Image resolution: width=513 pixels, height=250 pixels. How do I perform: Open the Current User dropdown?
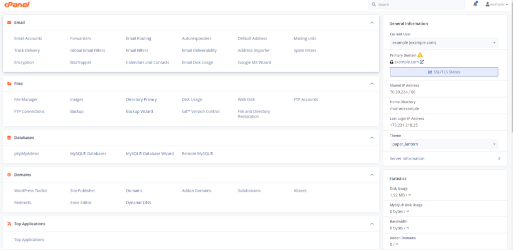click(x=444, y=43)
